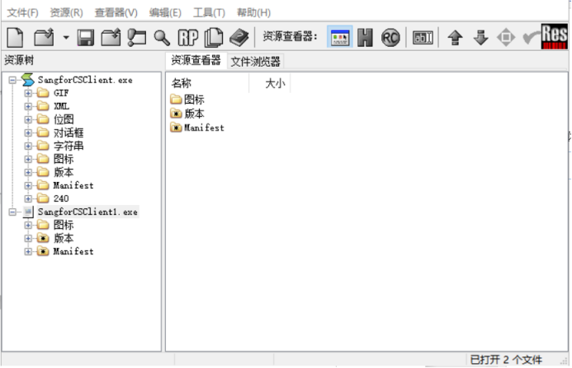
Task: Select 版本 under SangforCSClient1.exe tree
Action: (x=64, y=238)
